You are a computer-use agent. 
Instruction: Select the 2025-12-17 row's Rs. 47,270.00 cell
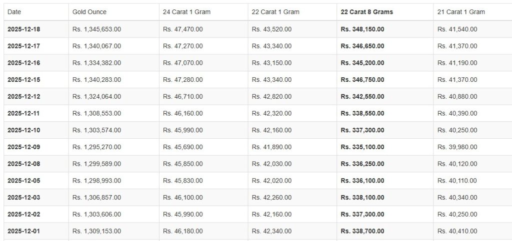(183, 46)
